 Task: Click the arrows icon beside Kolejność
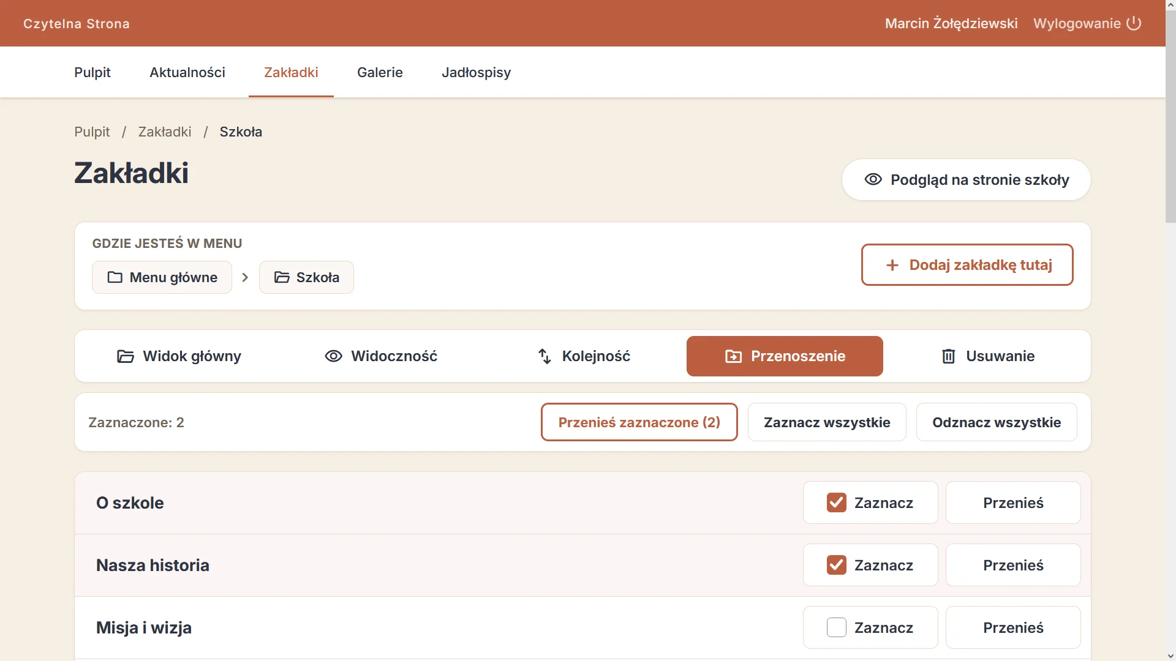pyautogui.click(x=545, y=356)
